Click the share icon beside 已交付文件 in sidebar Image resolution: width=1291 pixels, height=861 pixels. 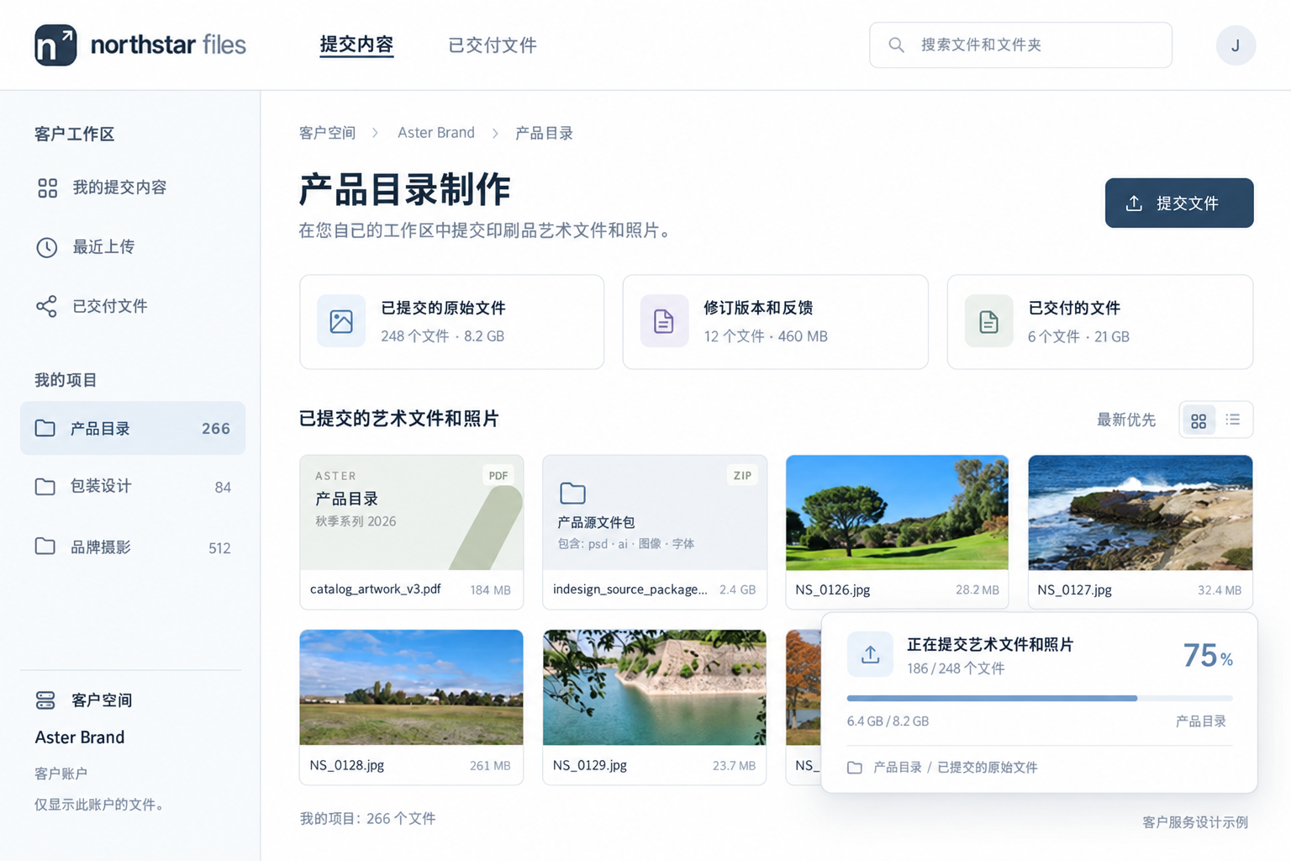coord(47,306)
